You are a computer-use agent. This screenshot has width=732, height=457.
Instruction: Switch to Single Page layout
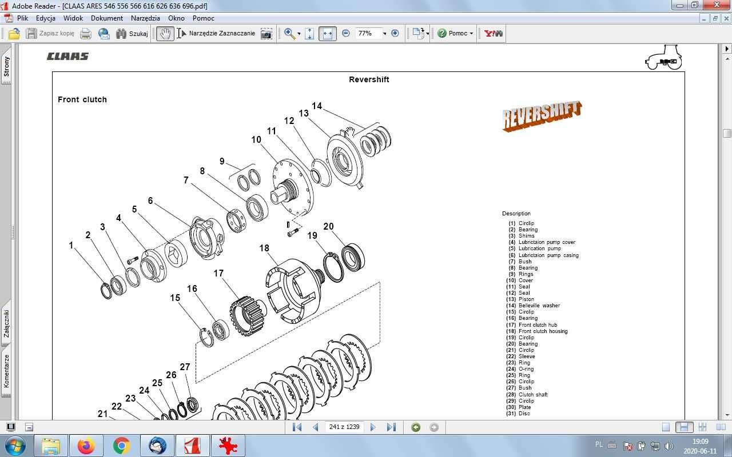coord(666,427)
